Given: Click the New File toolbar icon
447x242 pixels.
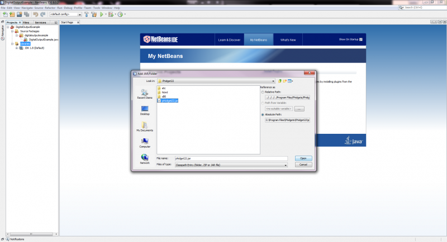Looking at the screenshot, I should click(x=5, y=14).
